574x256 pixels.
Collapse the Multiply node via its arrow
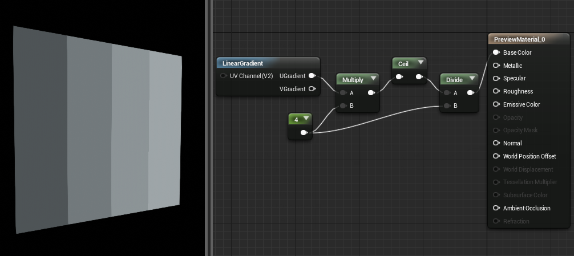[x=373, y=78]
